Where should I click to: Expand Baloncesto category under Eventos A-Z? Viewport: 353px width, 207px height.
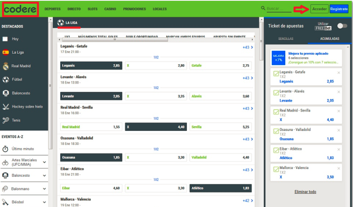point(44,175)
